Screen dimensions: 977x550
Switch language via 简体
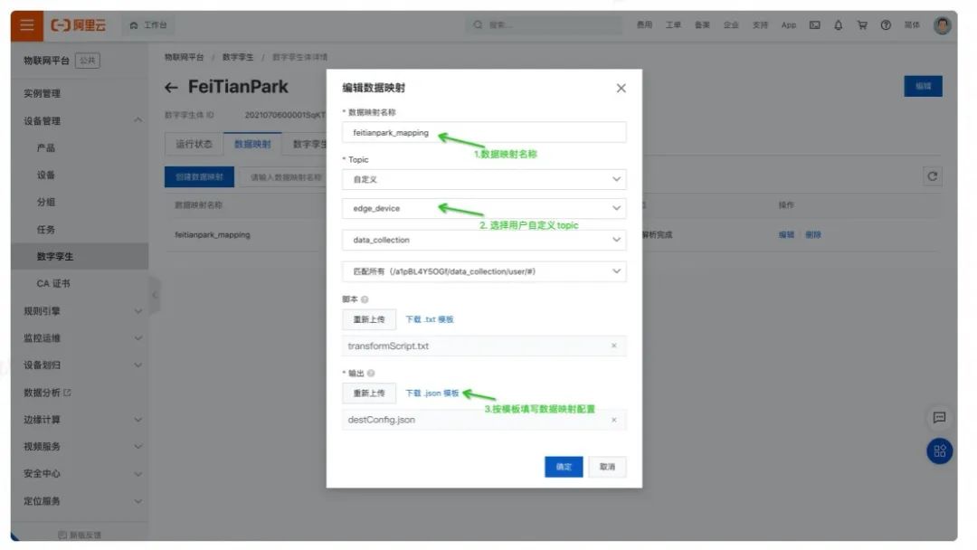coord(912,25)
